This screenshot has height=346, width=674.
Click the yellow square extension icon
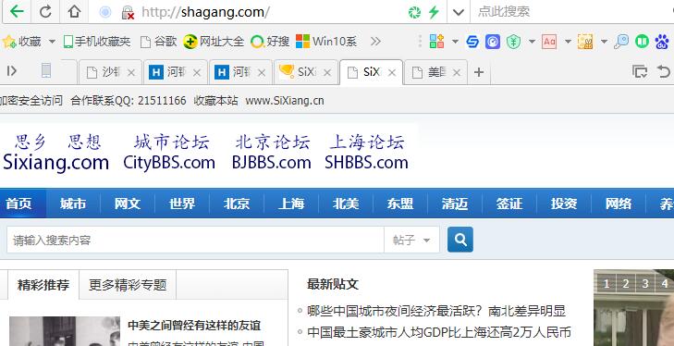[x=585, y=42]
